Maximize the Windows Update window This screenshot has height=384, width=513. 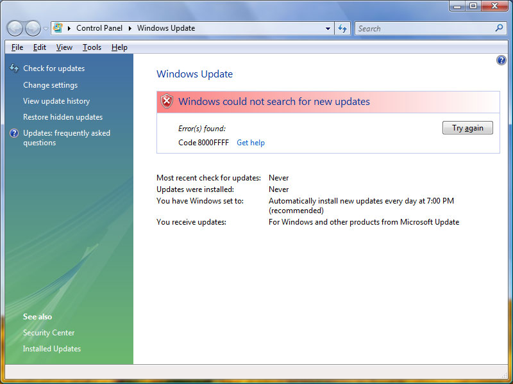pos(473,6)
